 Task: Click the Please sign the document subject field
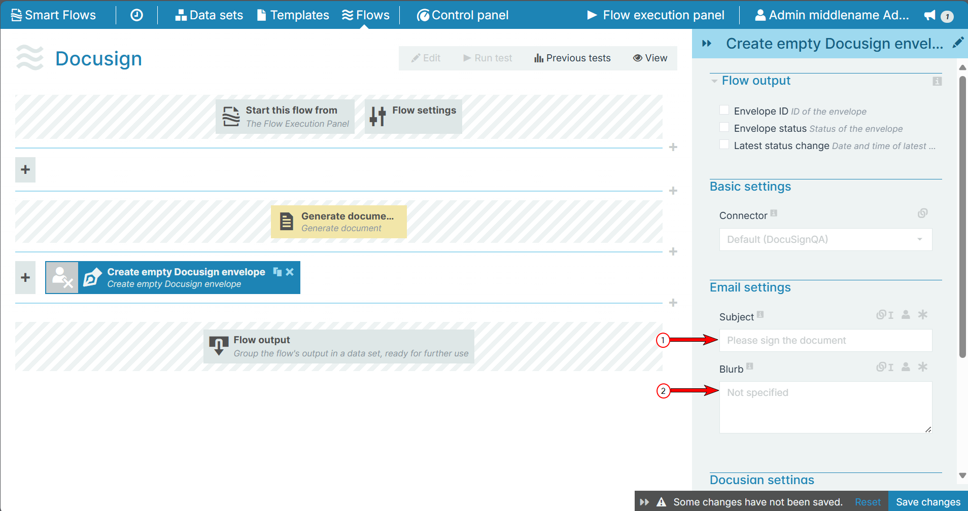(825, 340)
